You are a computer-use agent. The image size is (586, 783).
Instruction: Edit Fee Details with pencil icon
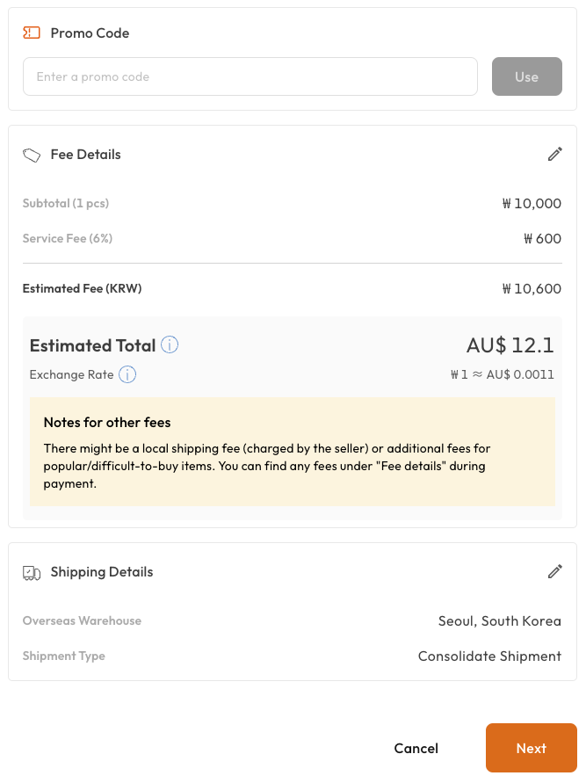pyautogui.click(x=554, y=155)
